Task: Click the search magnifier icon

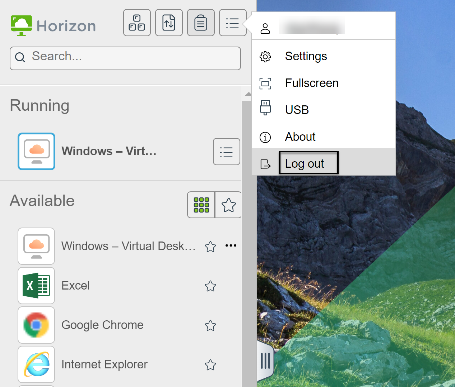Action: [20, 57]
